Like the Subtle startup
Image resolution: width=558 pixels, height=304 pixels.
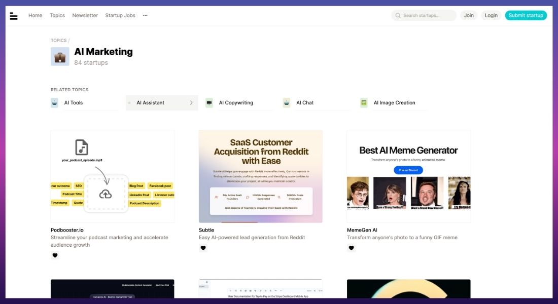coord(203,248)
